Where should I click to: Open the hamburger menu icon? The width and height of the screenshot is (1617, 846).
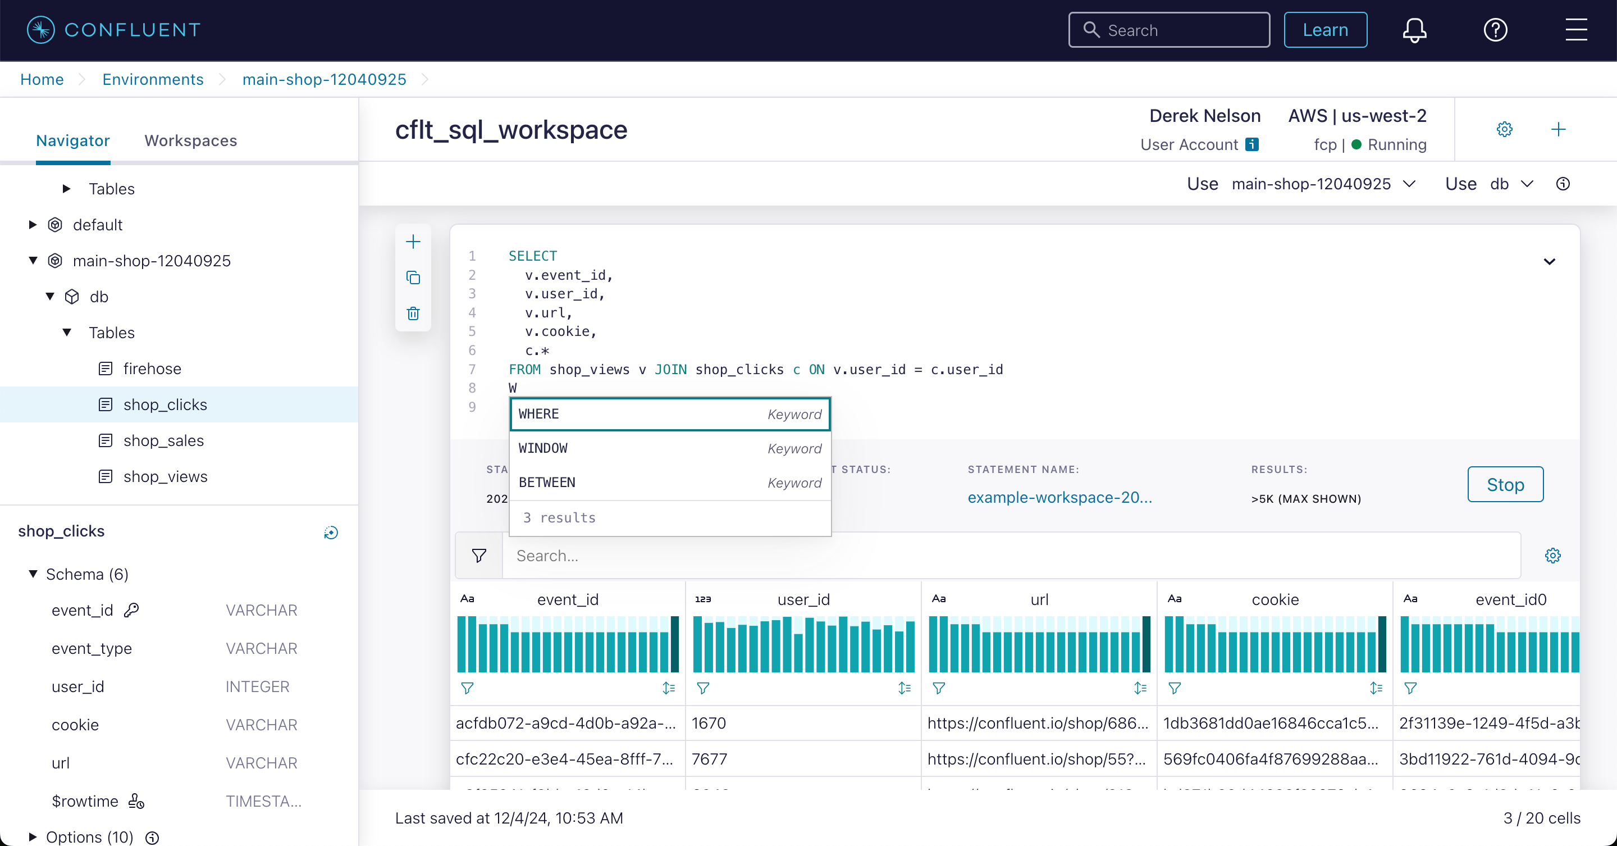[x=1575, y=30]
